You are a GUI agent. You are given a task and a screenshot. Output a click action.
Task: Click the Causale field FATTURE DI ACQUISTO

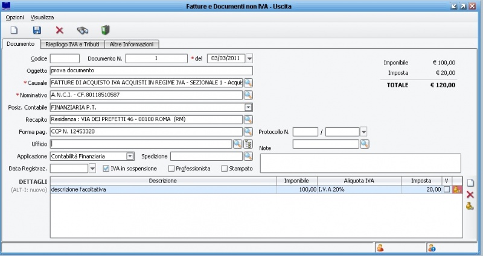coord(146,83)
